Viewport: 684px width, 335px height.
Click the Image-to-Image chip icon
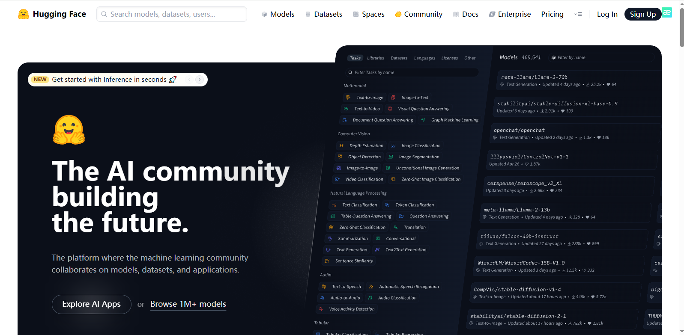click(339, 168)
